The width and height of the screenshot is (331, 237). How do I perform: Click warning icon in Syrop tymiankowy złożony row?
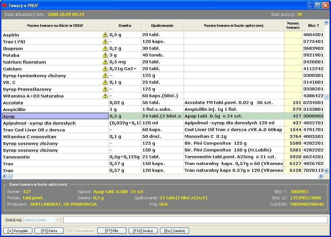click(105, 76)
